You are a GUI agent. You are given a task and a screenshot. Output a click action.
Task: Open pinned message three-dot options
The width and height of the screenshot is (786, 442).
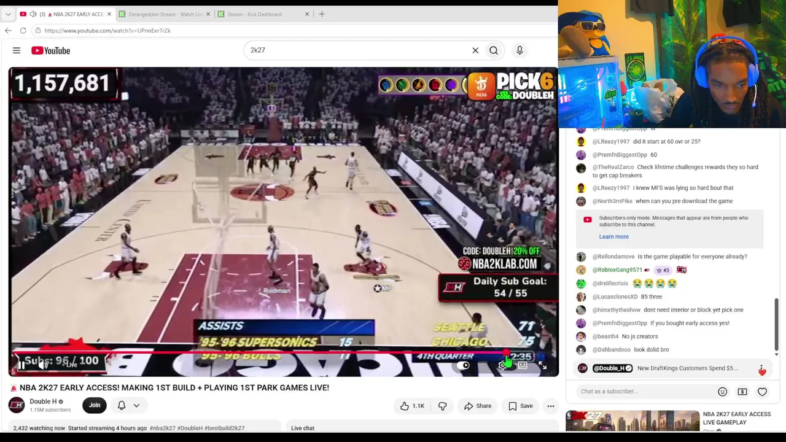762,368
